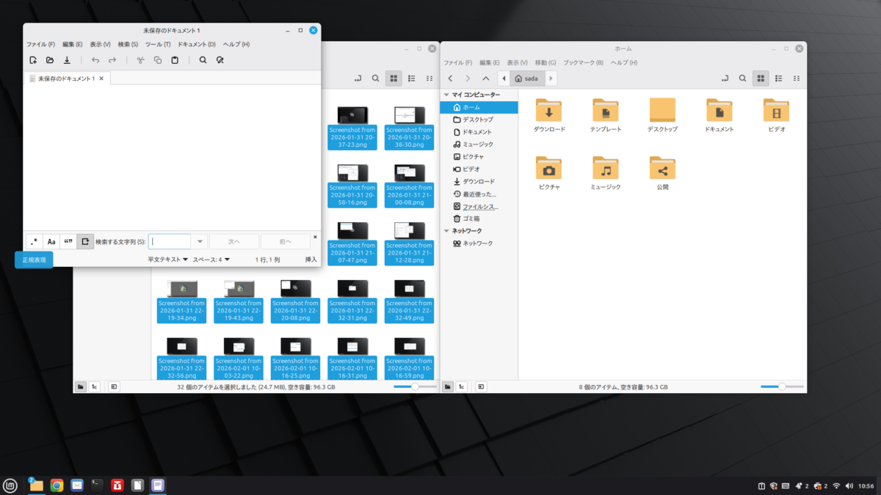The width and height of the screenshot is (881, 495).
Task: Click the new document icon in text editor
Action: coord(33,60)
